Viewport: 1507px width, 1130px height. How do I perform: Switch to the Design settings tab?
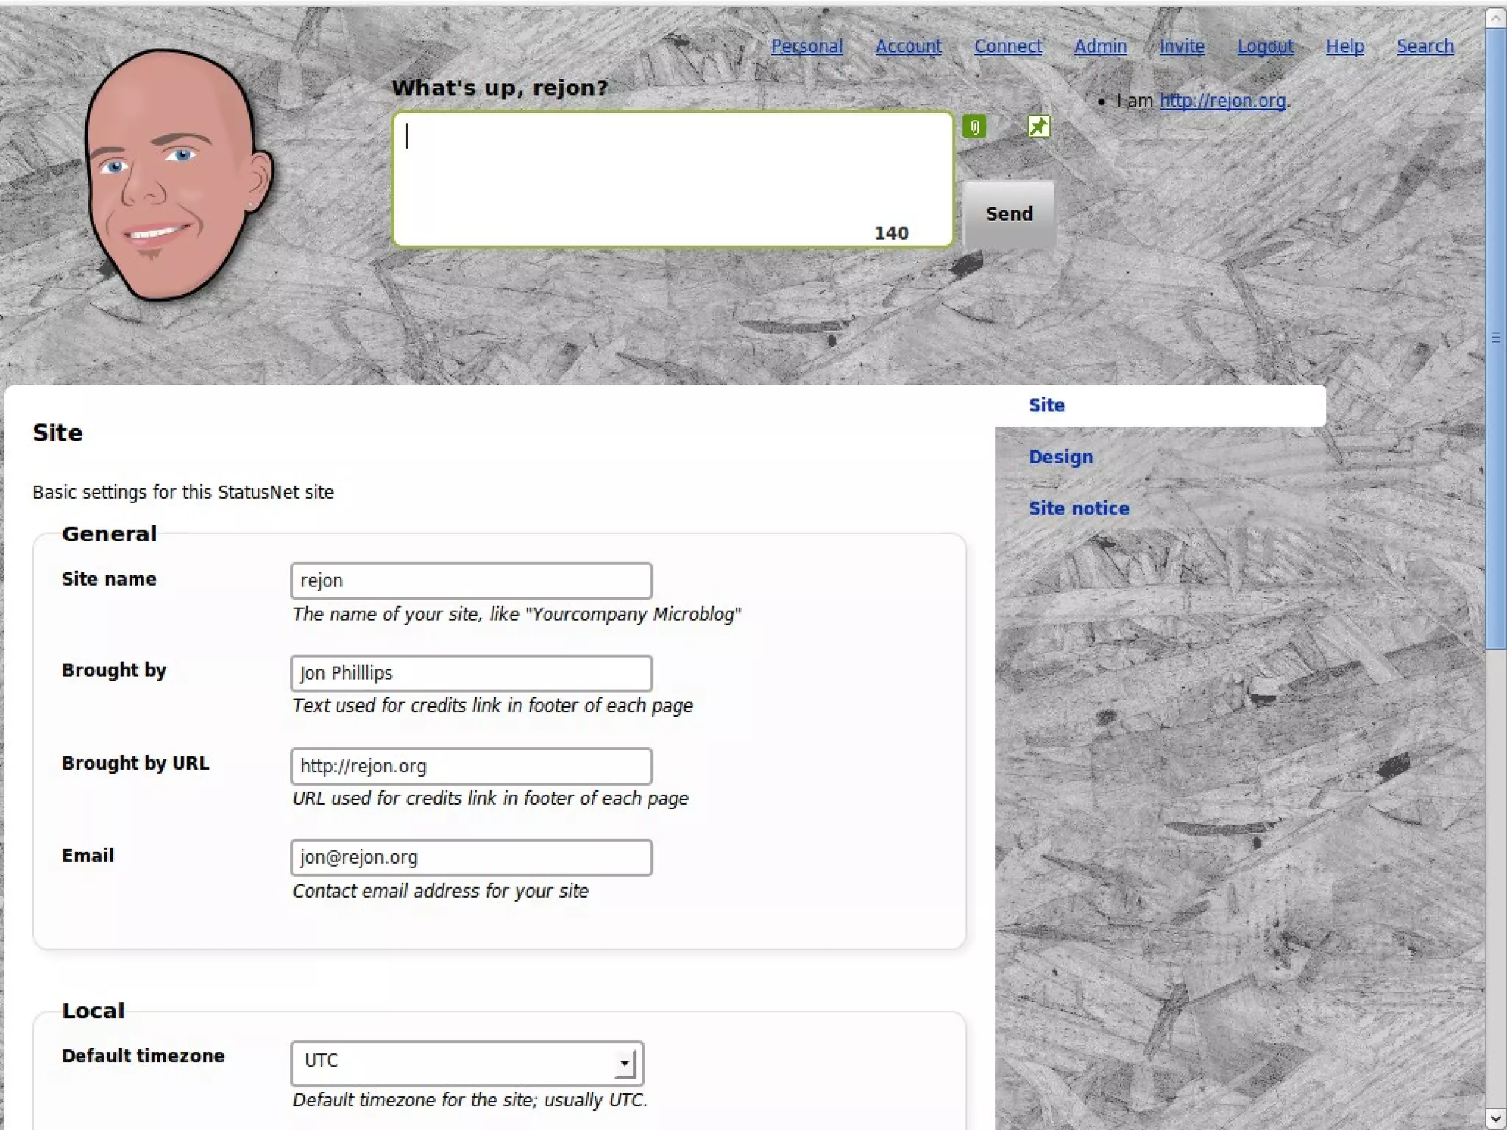click(x=1060, y=457)
